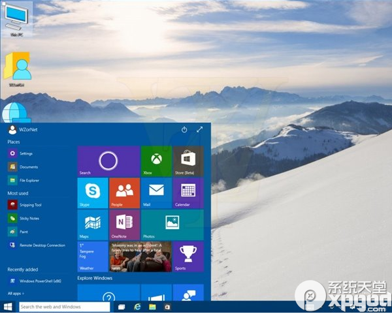Open the News tile with family photo
Viewport: 392px width, 314px height.
(x=140, y=257)
